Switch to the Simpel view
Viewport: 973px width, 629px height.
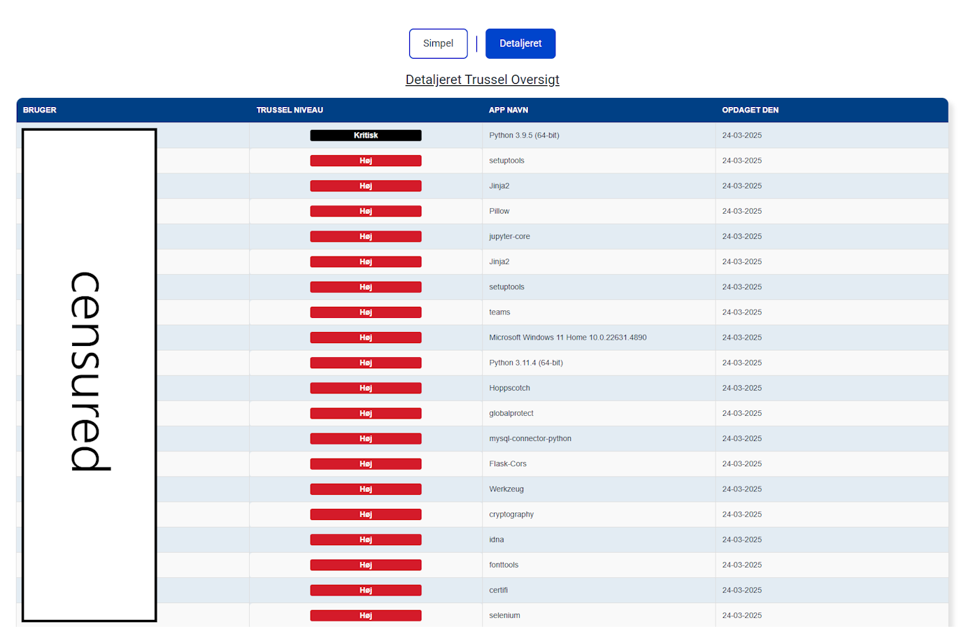438,43
